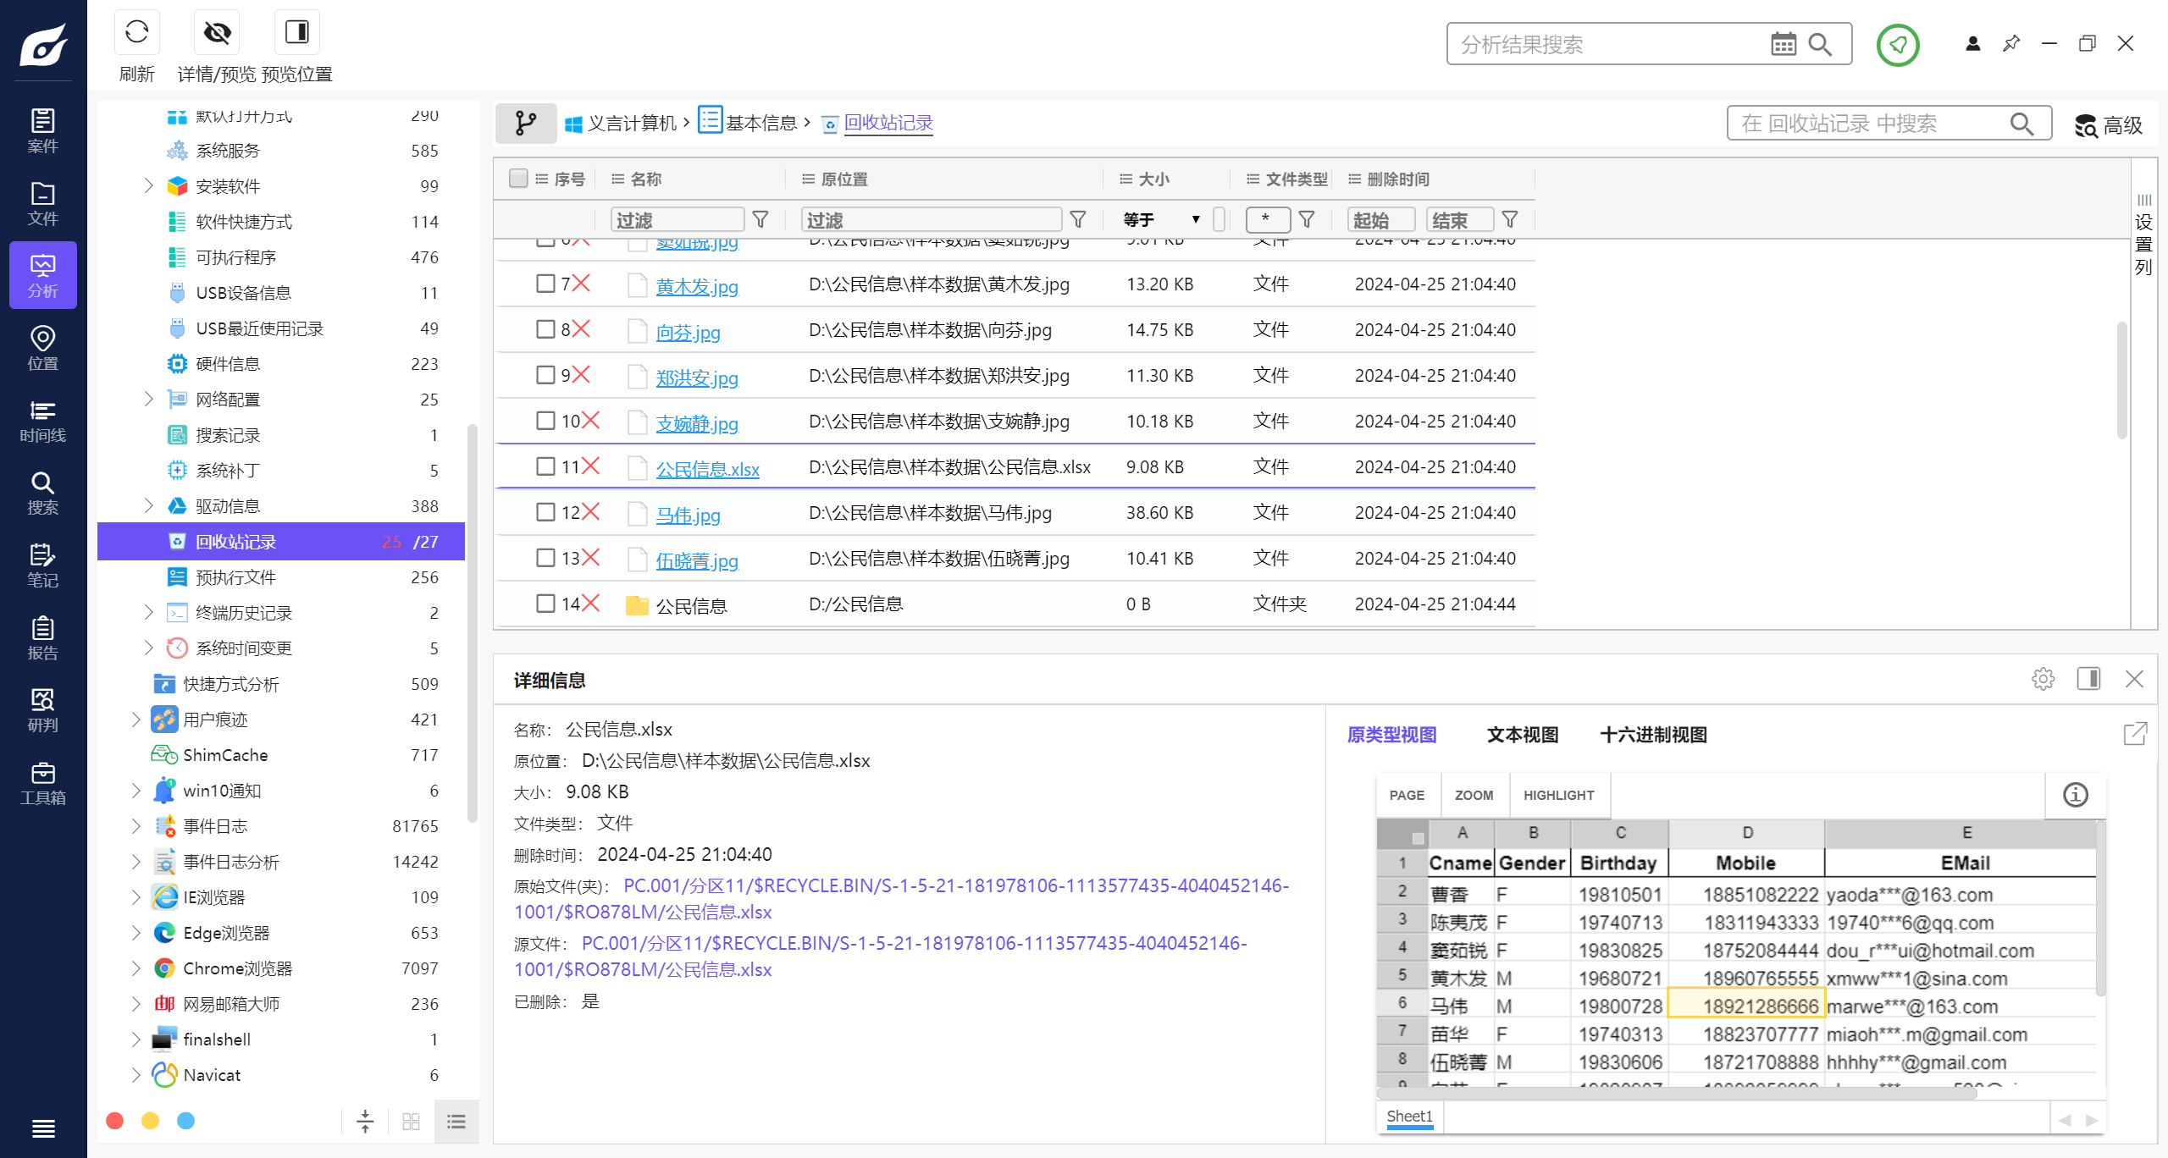Screen dimensions: 2168x1158
Task: Click the 高级 advanced search button
Action: (2109, 125)
